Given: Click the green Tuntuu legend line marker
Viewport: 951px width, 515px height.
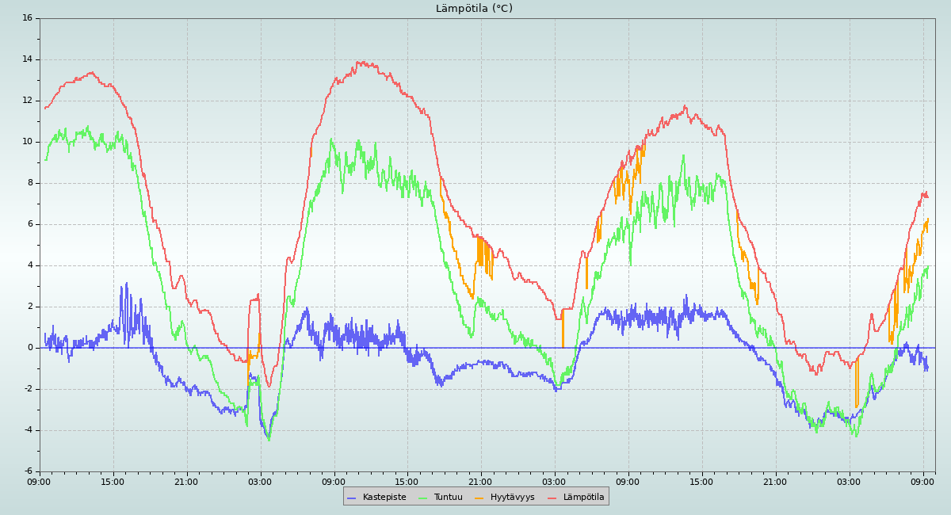Looking at the screenshot, I should (x=422, y=498).
